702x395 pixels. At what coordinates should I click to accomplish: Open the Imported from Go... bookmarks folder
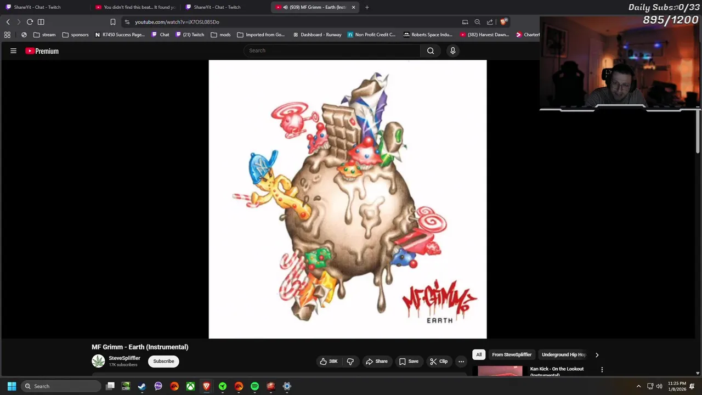click(x=261, y=35)
